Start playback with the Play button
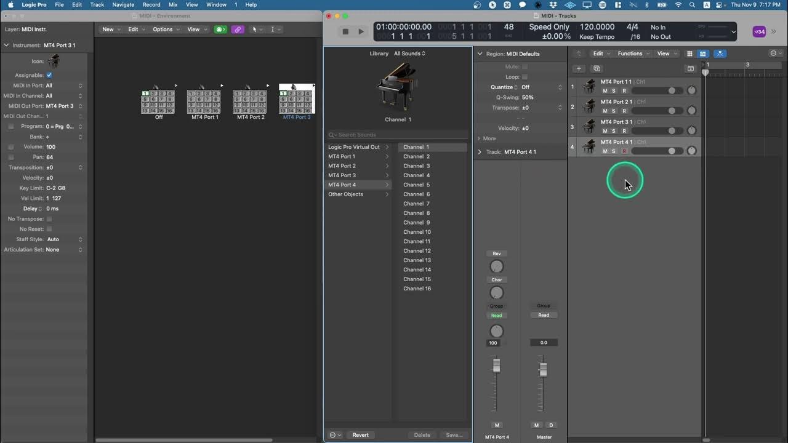Image resolution: width=788 pixels, height=443 pixels. click(361, 31)
